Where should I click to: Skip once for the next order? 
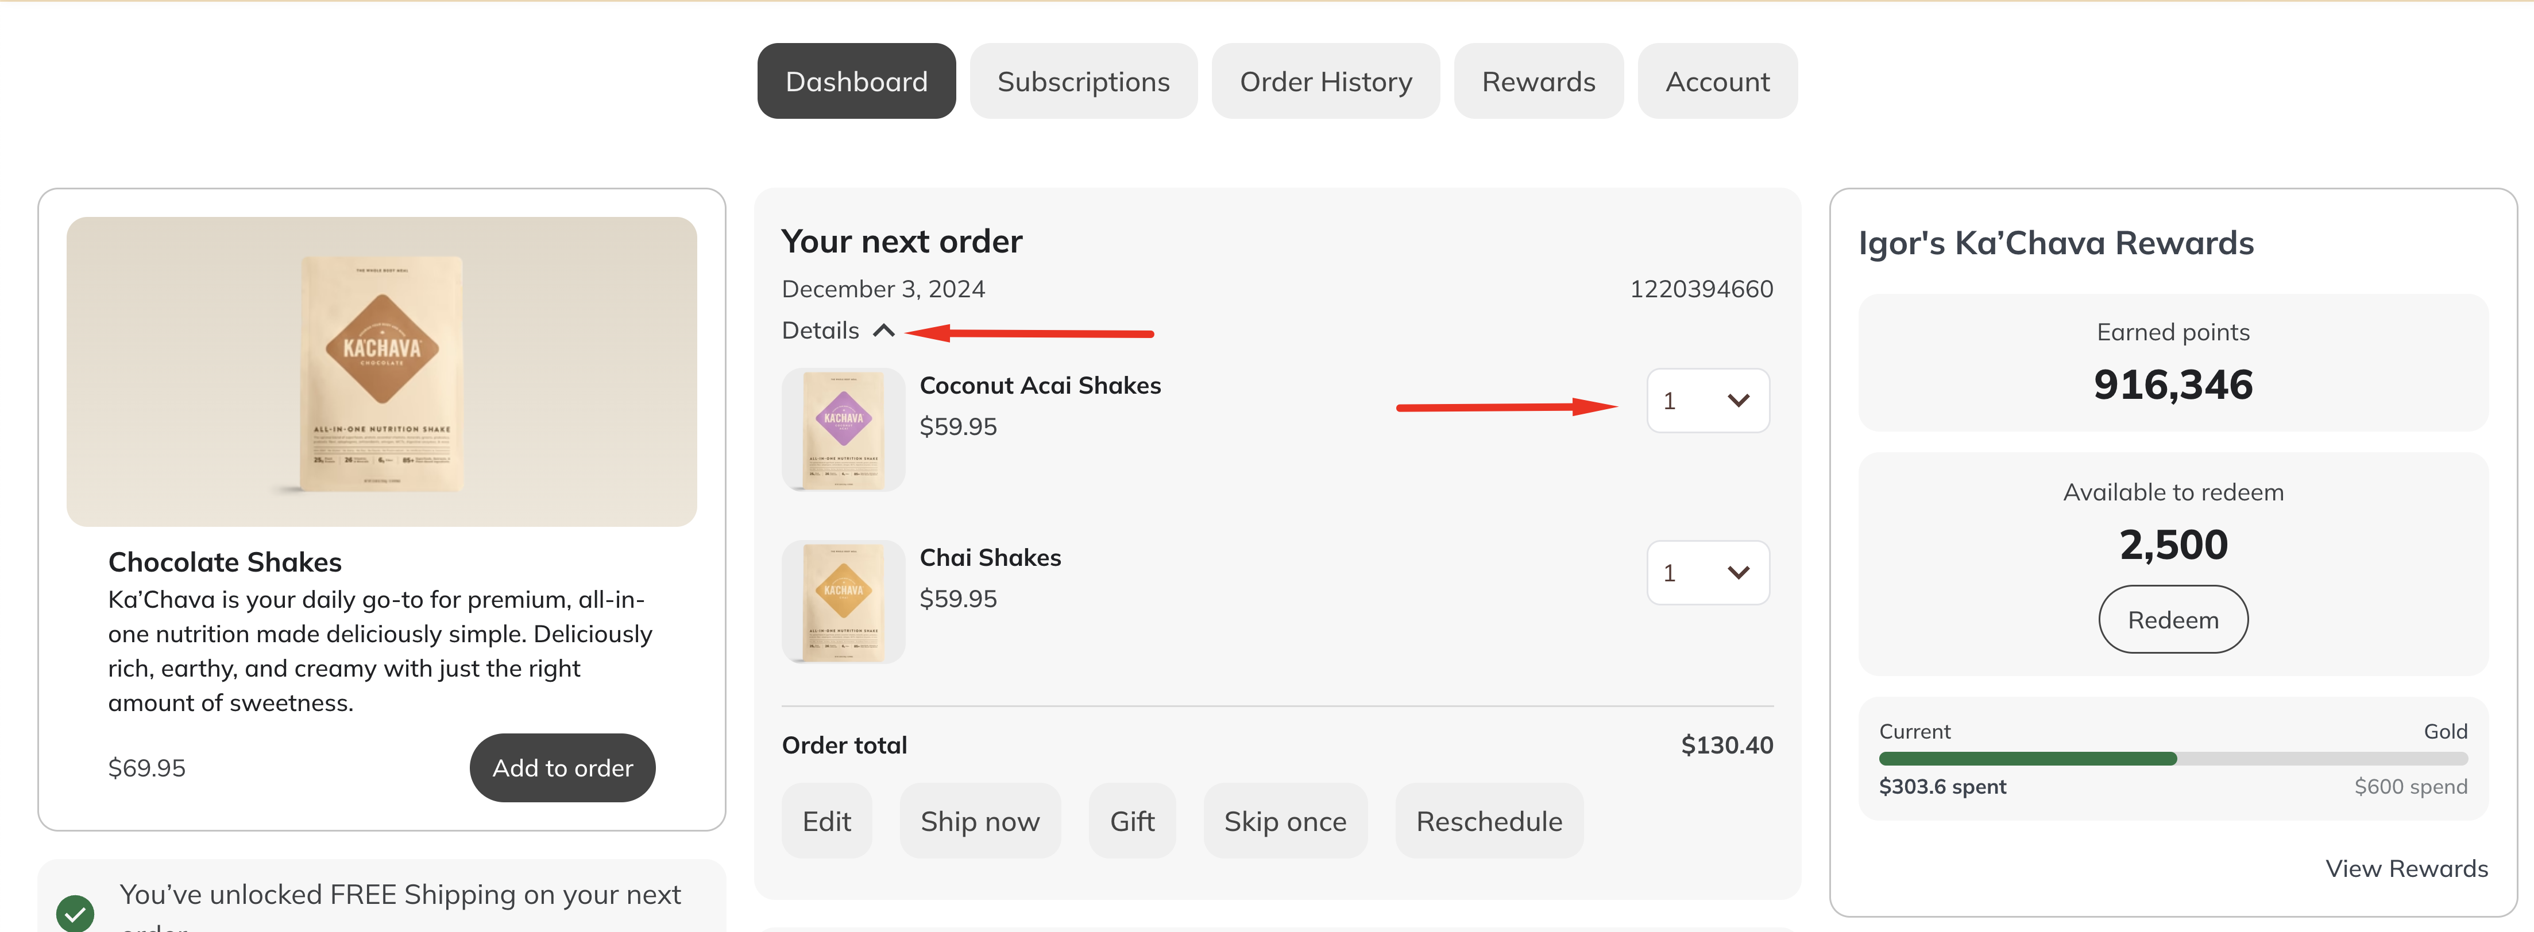tap(1285, 821)
